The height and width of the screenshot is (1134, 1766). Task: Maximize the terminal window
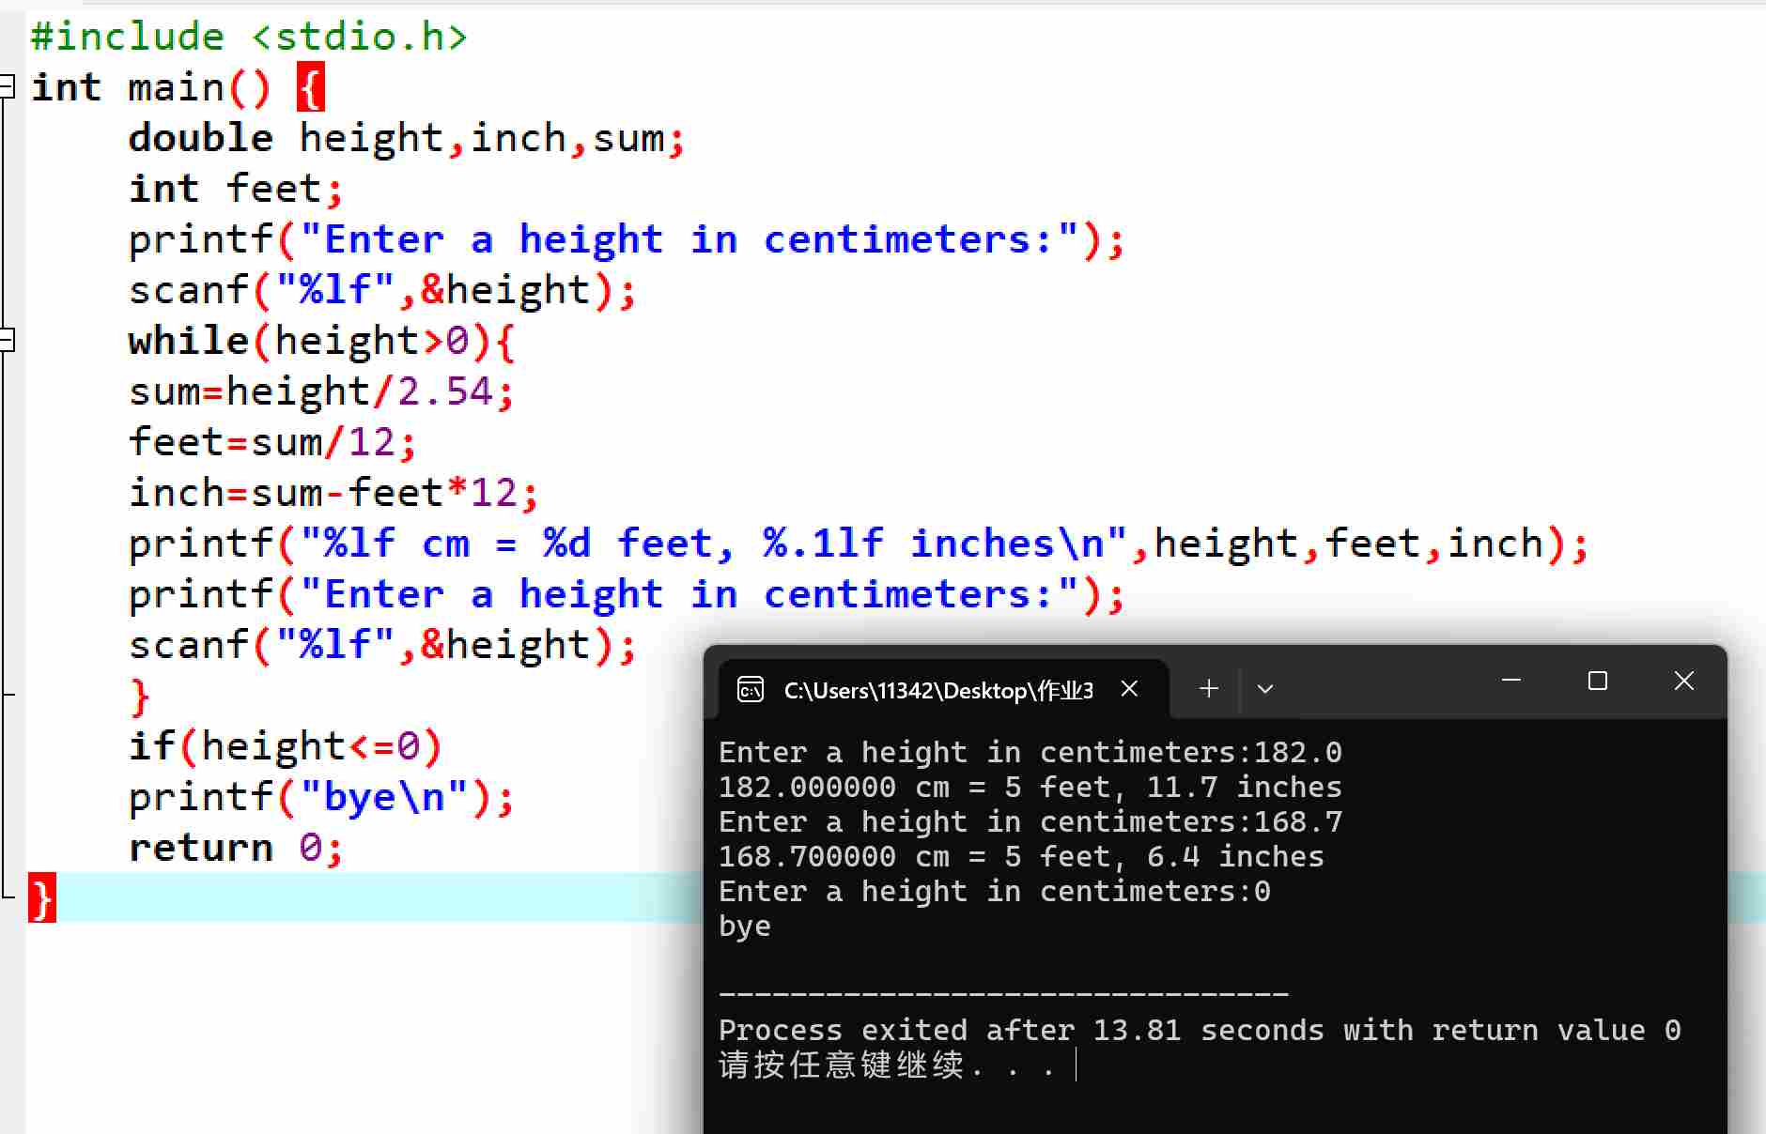[x=1598, y=681]
